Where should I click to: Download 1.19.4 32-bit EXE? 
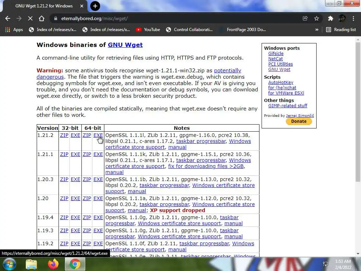75,217
